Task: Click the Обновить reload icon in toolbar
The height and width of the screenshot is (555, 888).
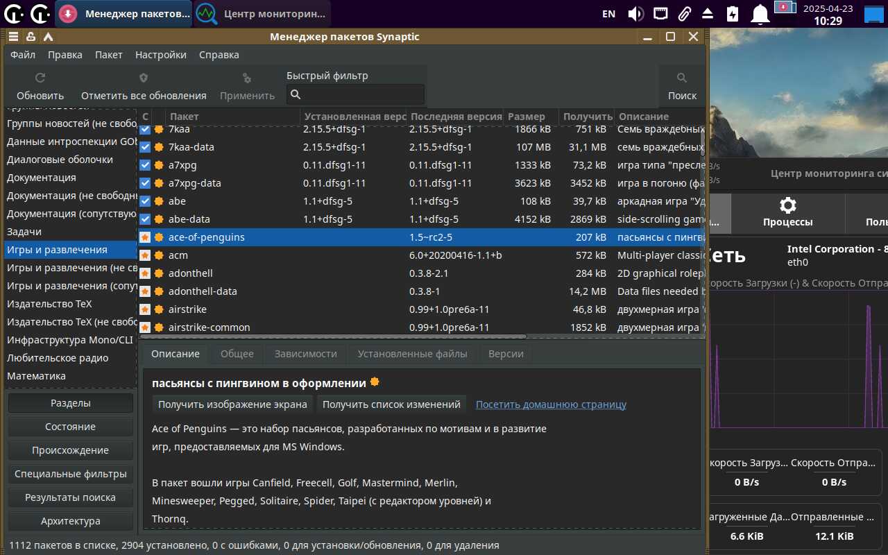Action: point(40,78)
